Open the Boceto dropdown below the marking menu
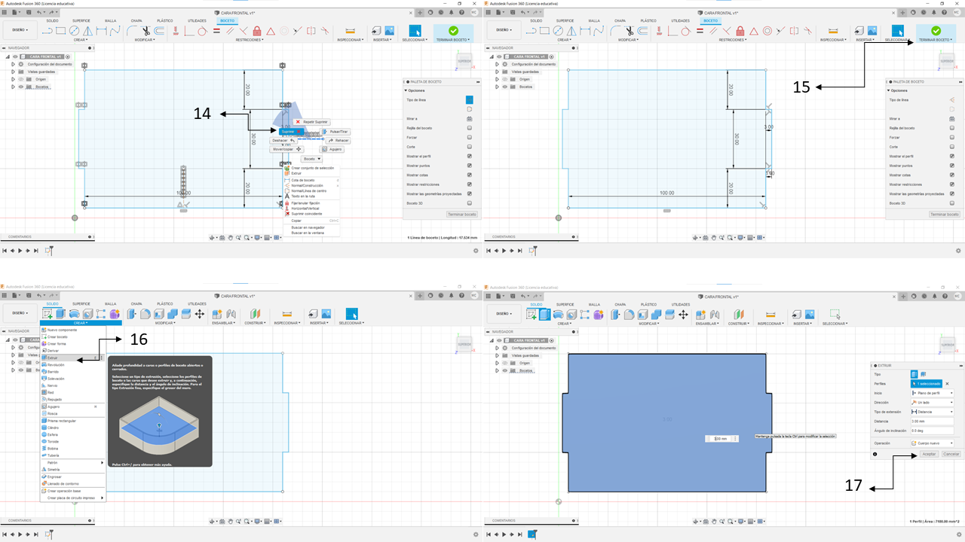This screenshot has height=542, width=965. click(x=311, y=159)
